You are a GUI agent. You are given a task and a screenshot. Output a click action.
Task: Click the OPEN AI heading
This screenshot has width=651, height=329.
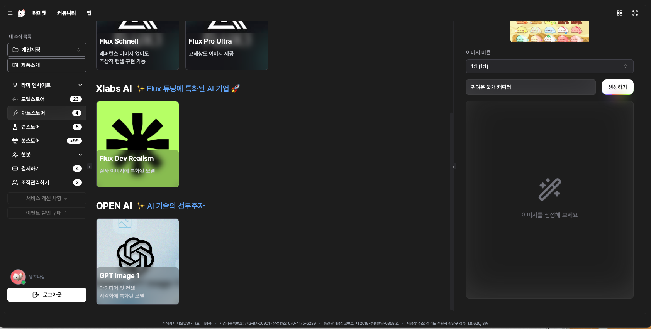[x=114, y=206]
